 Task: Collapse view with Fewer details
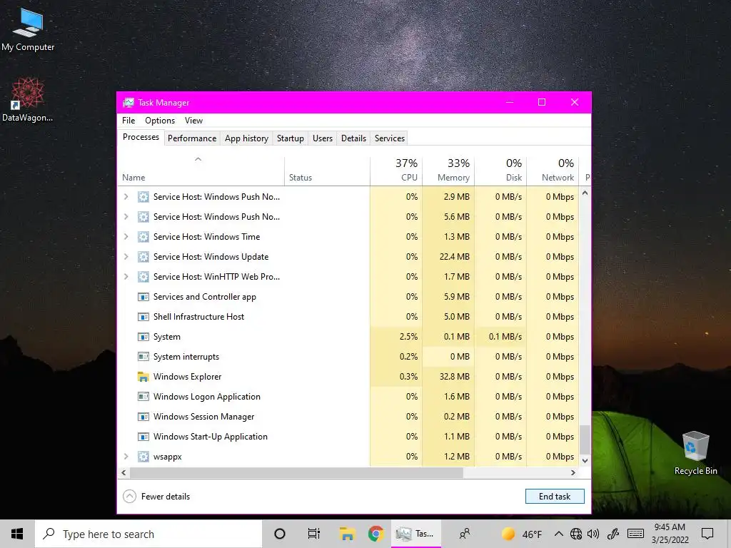point(156,497)
